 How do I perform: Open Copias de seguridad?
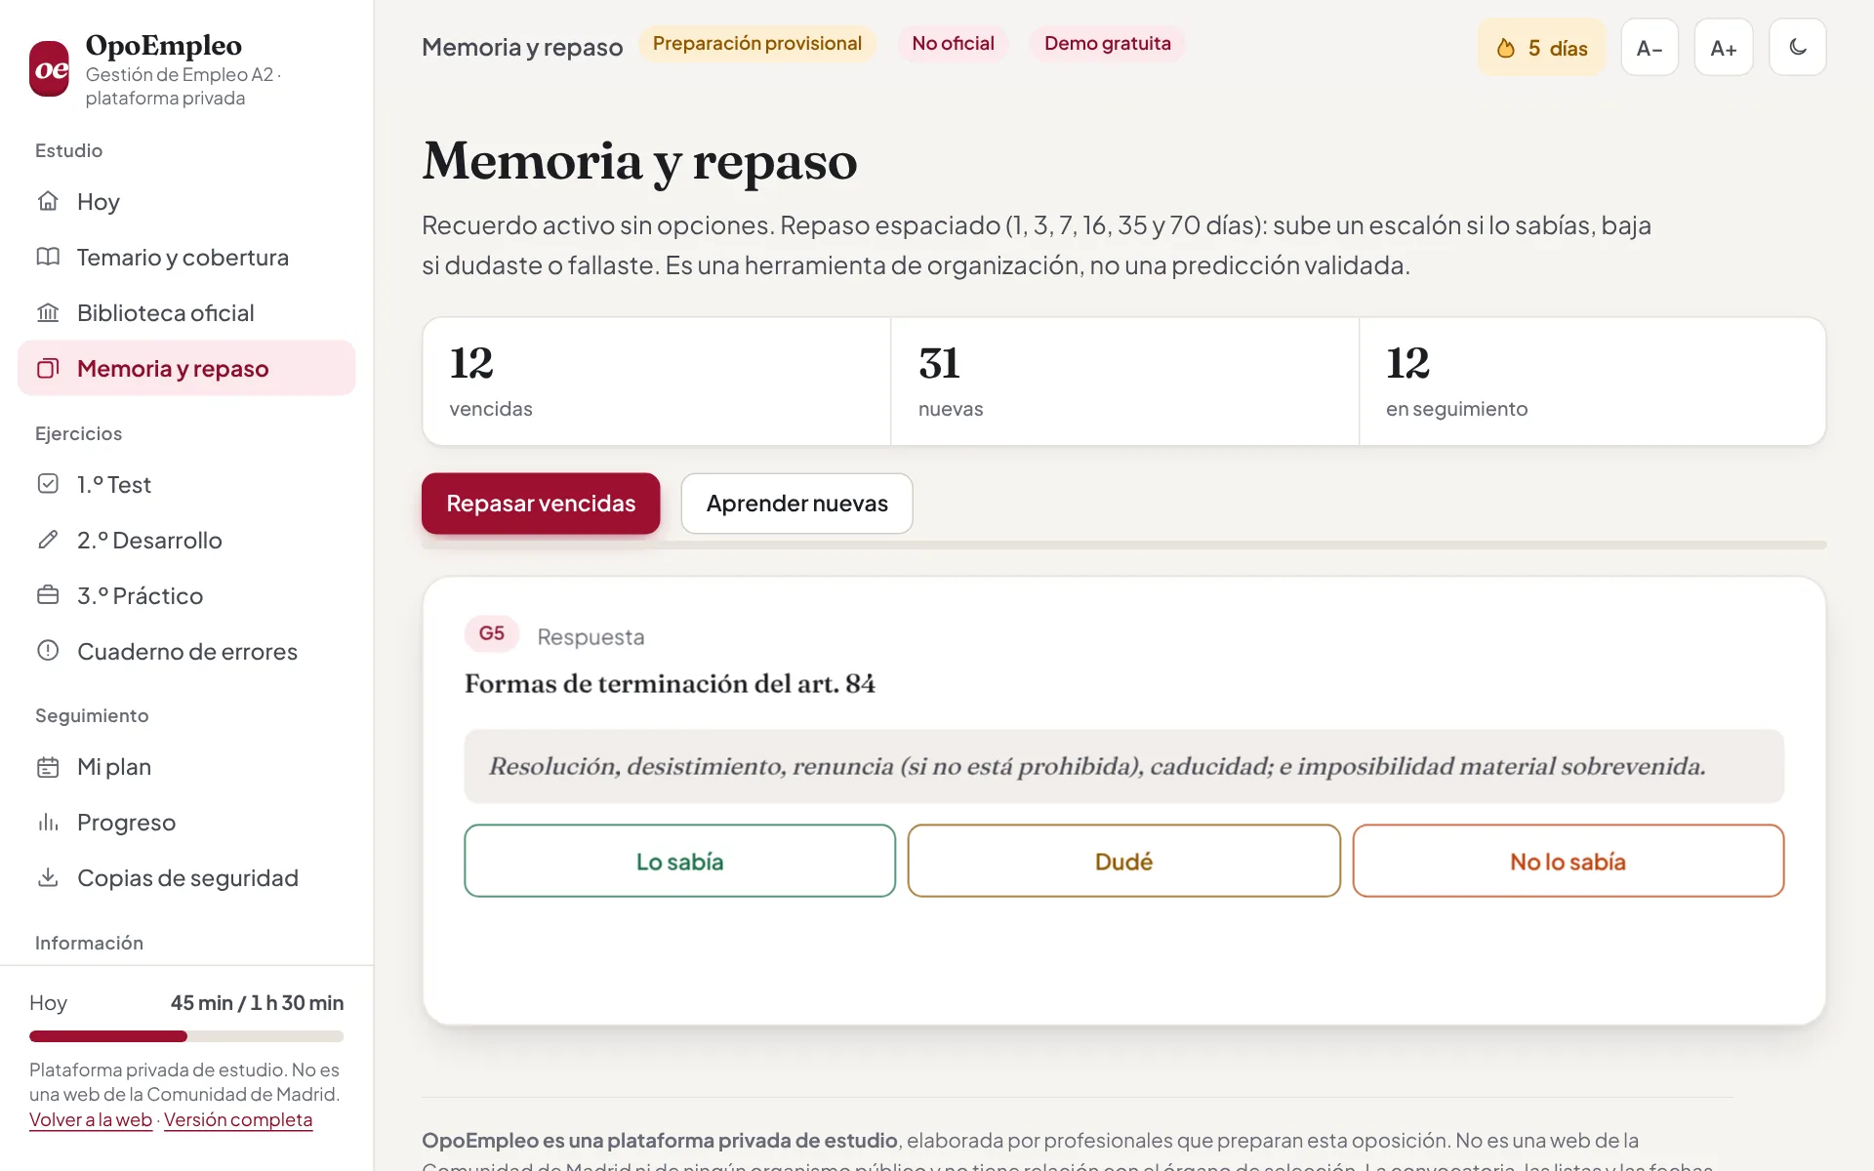[x=186, y=878]
